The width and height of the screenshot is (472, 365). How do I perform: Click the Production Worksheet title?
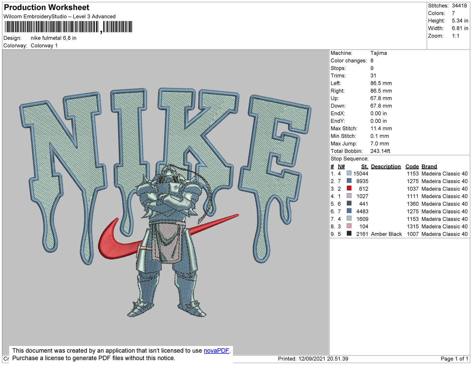[46, 7]
